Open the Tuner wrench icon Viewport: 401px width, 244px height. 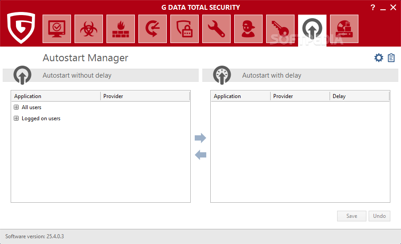click(x=216, y=29)
